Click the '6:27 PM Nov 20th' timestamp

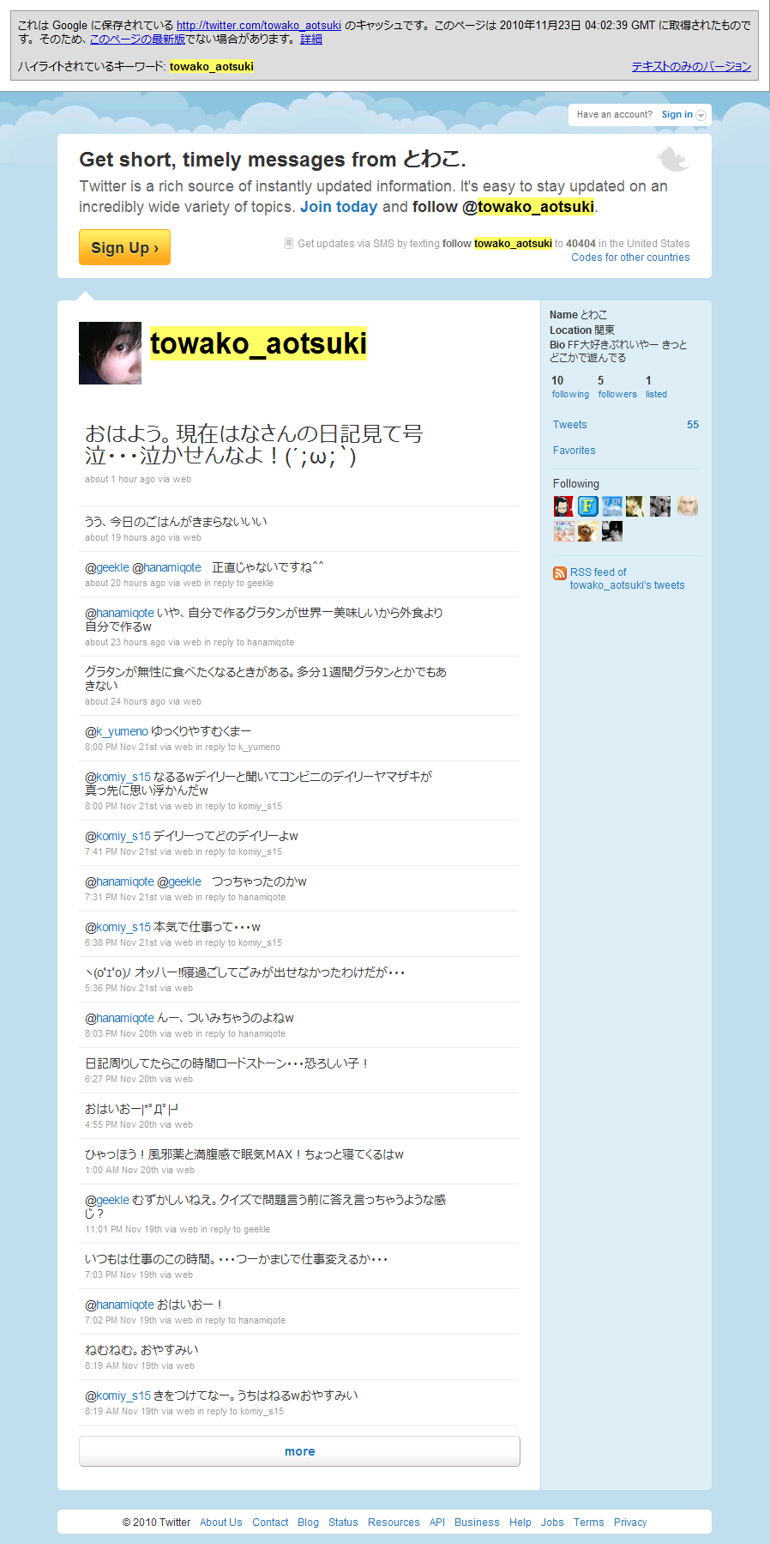coord(121,1080)
